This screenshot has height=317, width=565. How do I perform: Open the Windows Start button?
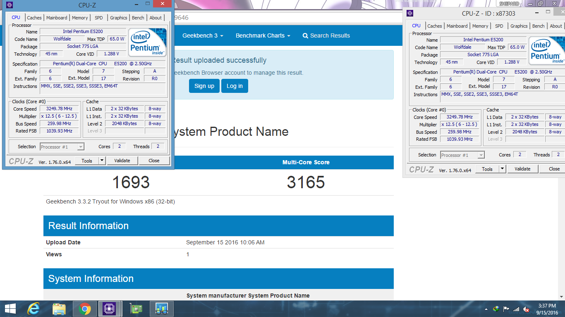(10, 309)
